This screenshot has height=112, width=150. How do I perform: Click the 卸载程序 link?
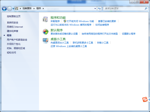coord(55,21)
